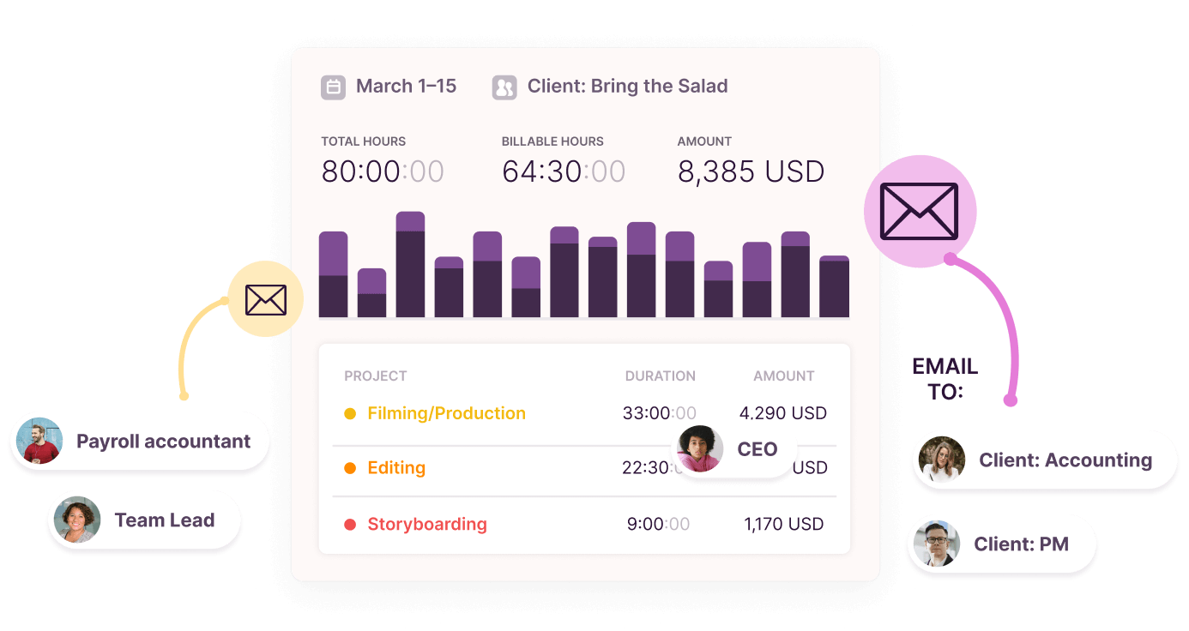This screenshot has height=631, width=1189.
Task: Click the large pink envelope icon
Action: tap(920, 211)
